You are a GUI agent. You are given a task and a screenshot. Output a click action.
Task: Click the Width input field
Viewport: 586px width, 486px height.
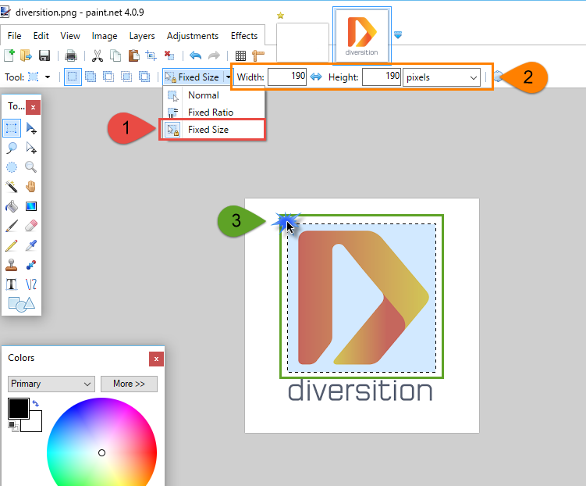[287, 77]
